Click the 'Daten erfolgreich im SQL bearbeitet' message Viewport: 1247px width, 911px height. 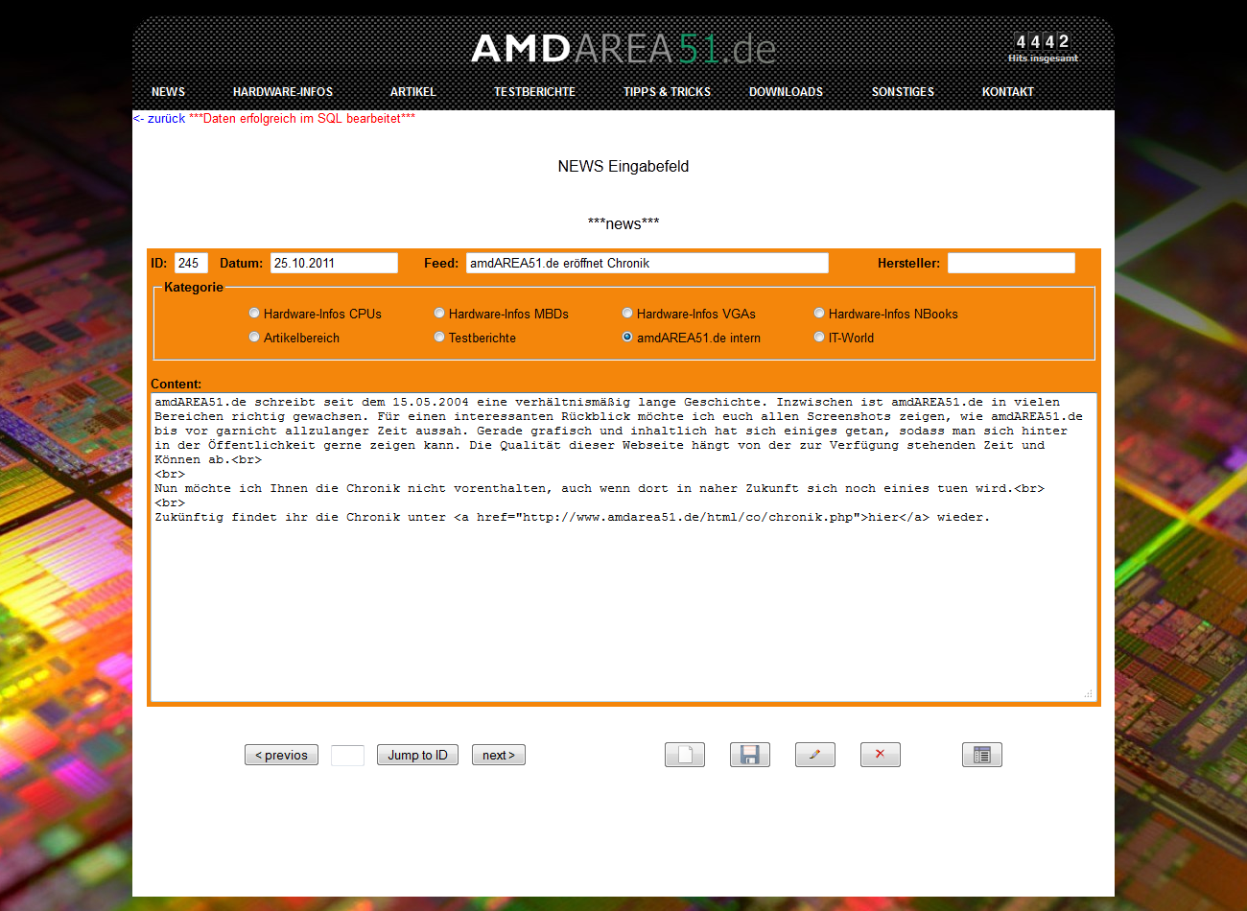(302, 119)
